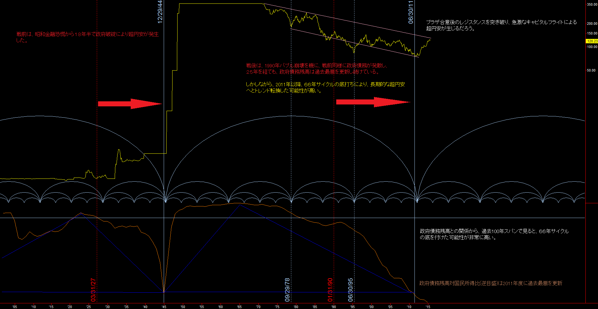598x309 pixels.
Task: Click the '55 year tick label
Action: coord(202,307)
